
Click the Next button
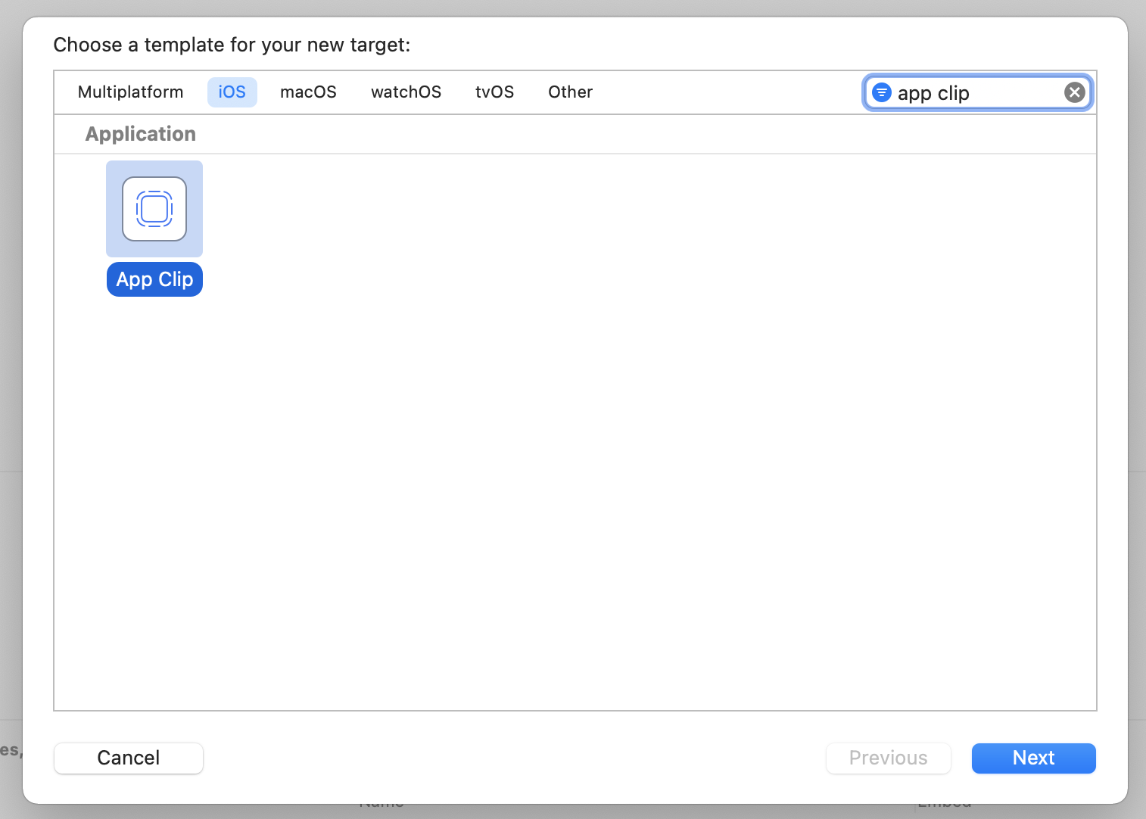(x=1034, y=758)
